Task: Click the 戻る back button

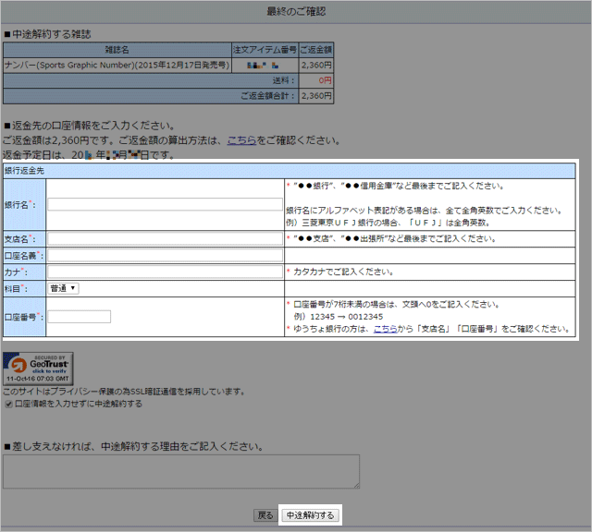Action: click(265, 515)
